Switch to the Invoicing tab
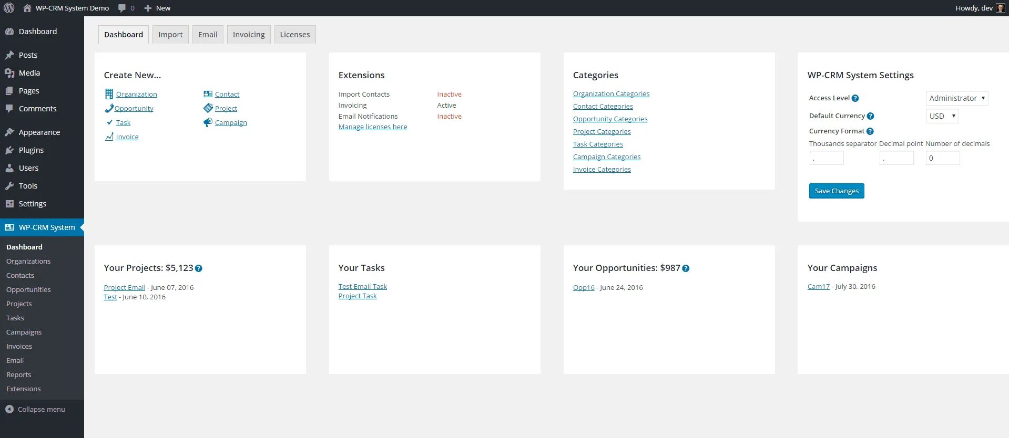The height and width of the screenshot is (438, 1009). coord(249,35)
